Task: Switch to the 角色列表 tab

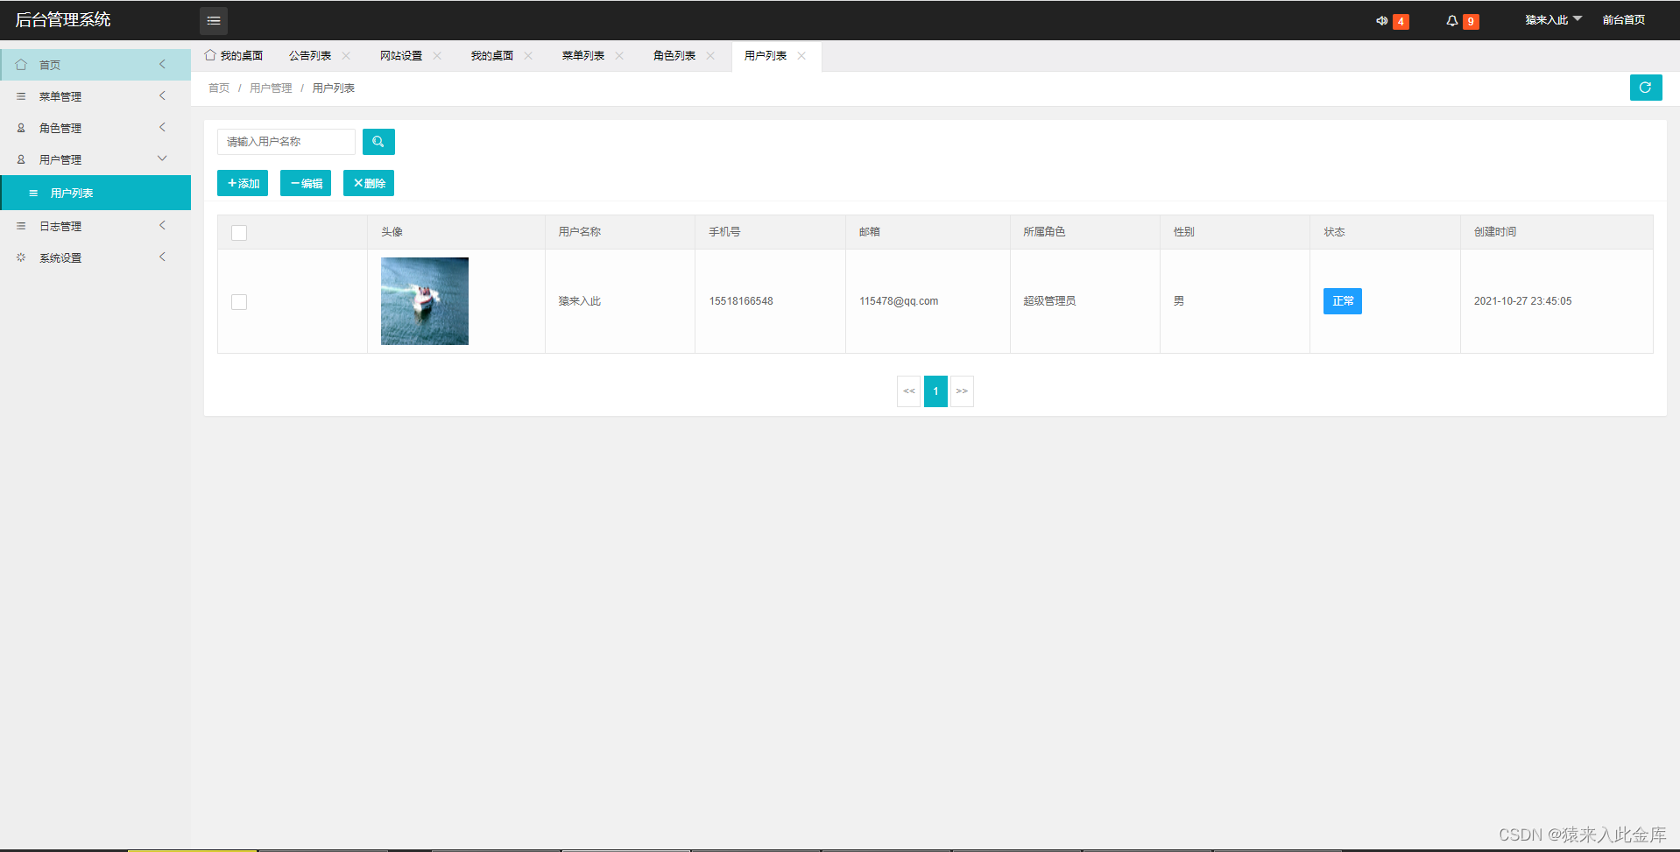Action: pyautogui.click(x=674, y=55)
